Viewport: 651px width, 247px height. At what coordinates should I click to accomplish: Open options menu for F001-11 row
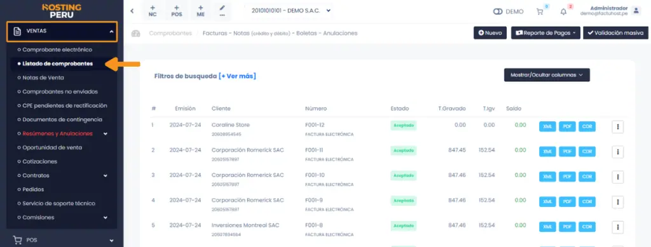[x=618, y=152]
